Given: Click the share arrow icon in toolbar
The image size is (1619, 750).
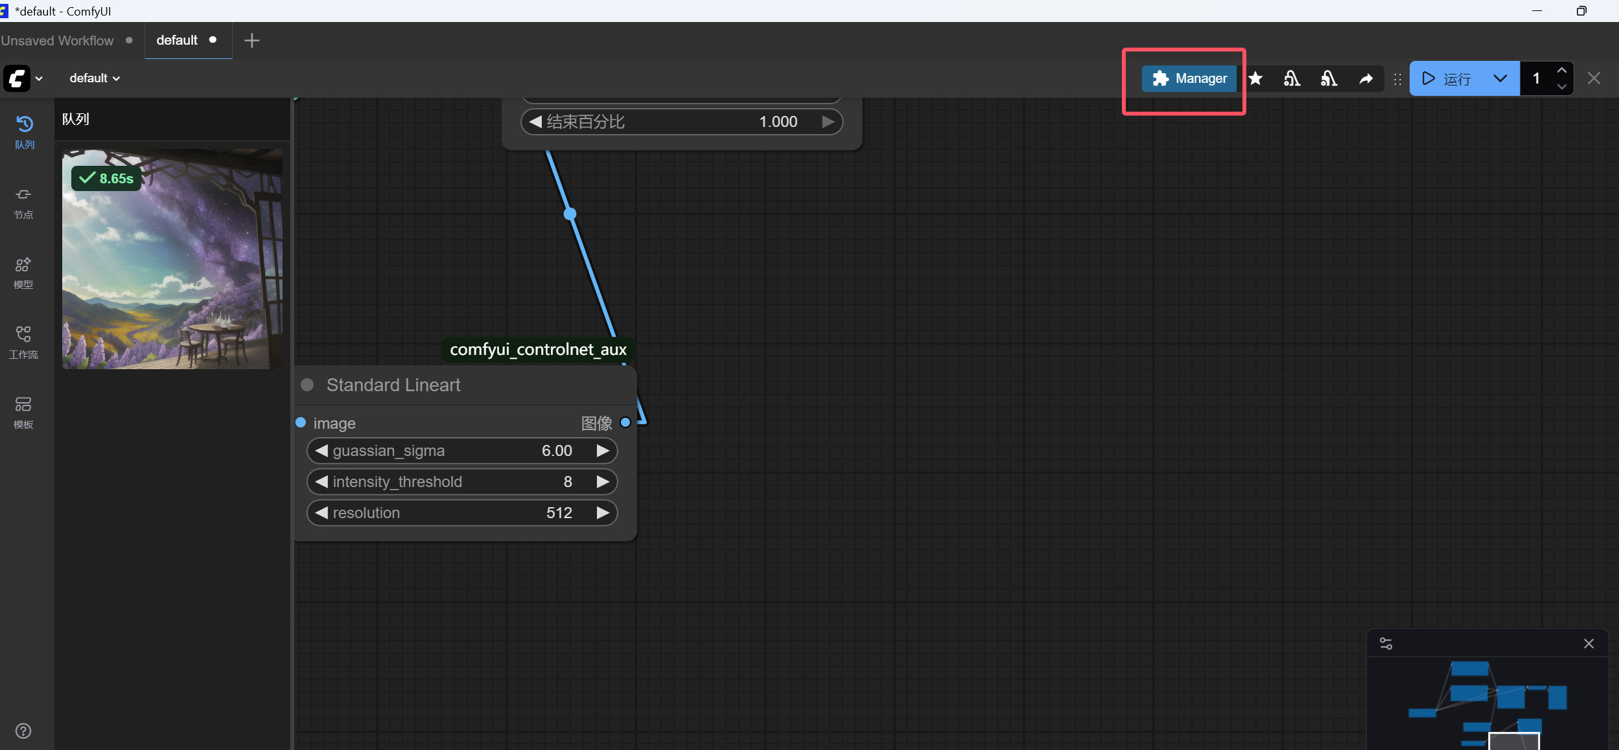Looking at the screenshot, I should (1366, 78).
